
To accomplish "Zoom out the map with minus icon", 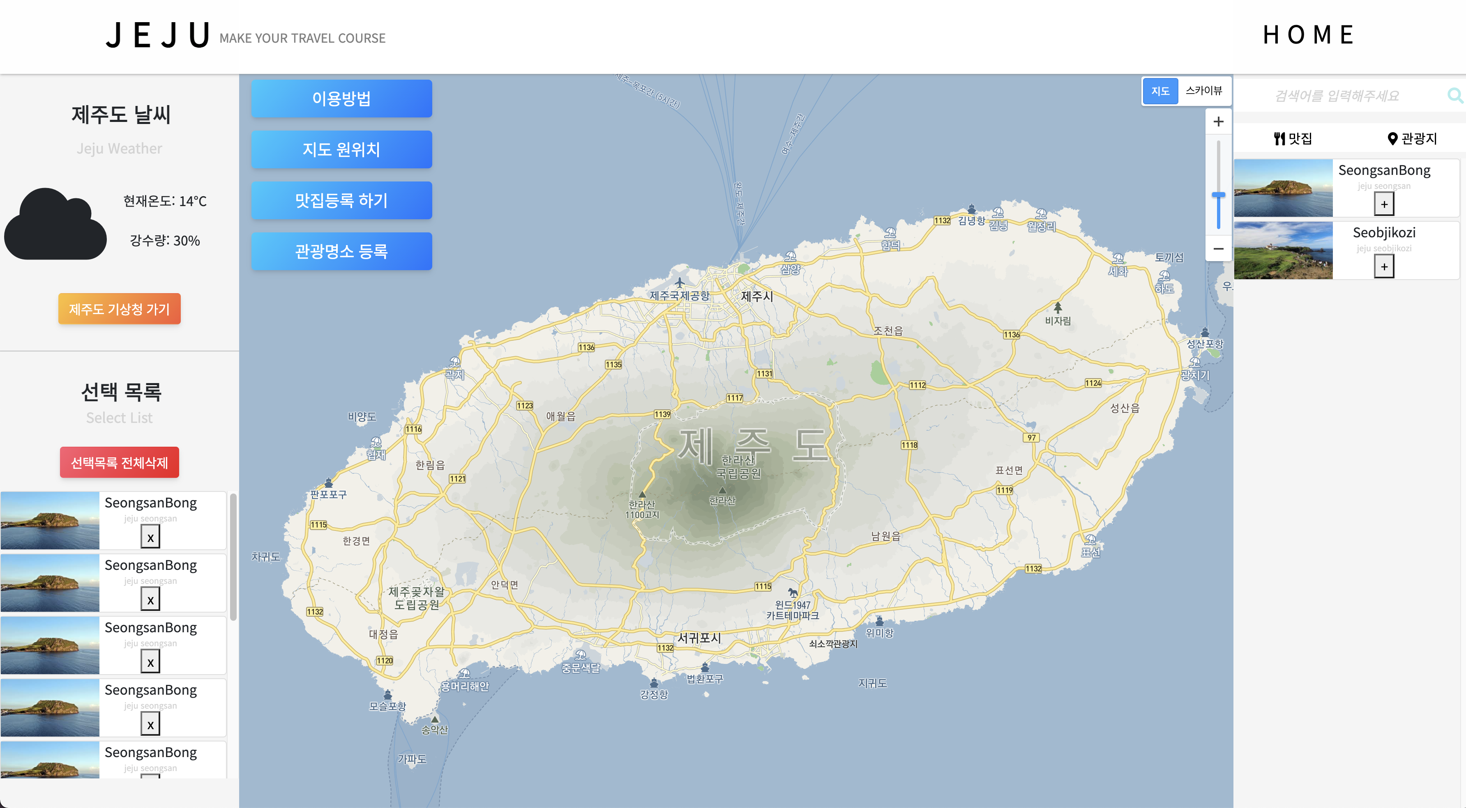I will pos(1218,248).
